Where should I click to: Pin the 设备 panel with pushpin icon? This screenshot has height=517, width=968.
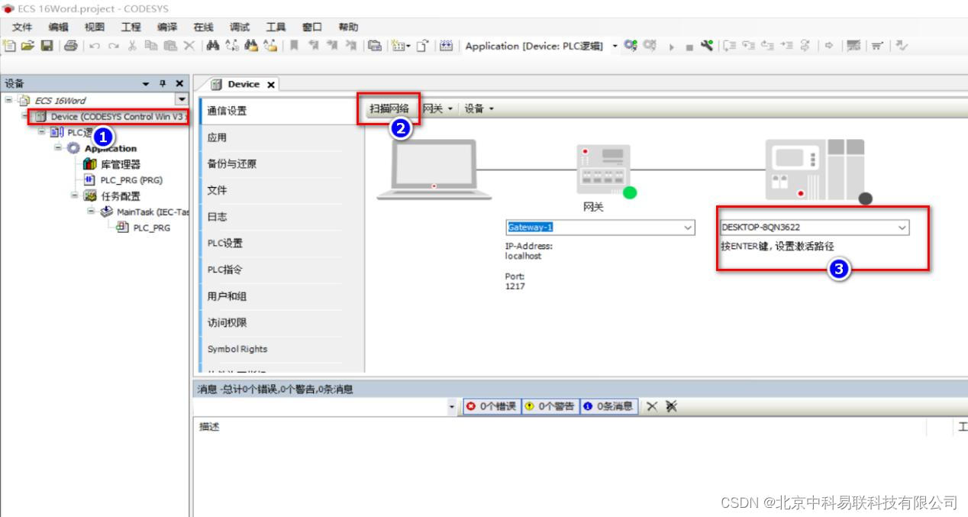(x=163, y=84)
